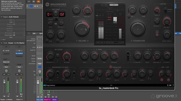Image resolution: width=181 pixels, height=101 pixels.
Task: Click the Tone Presence knob
Action: [114, 56]
